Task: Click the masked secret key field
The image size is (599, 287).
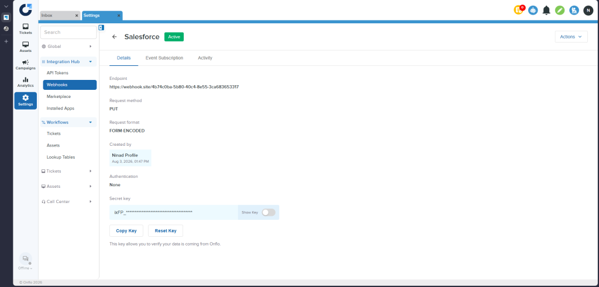Action: tap(174, 212)
